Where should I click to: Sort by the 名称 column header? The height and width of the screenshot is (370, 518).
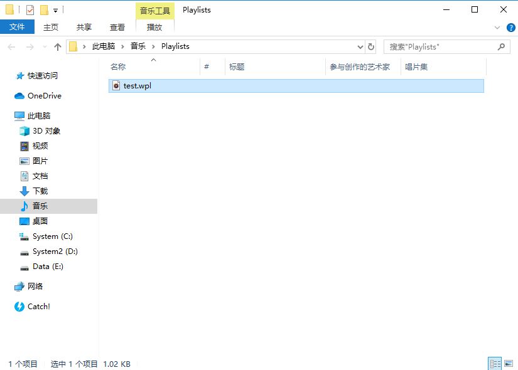[x=118, y=67]
